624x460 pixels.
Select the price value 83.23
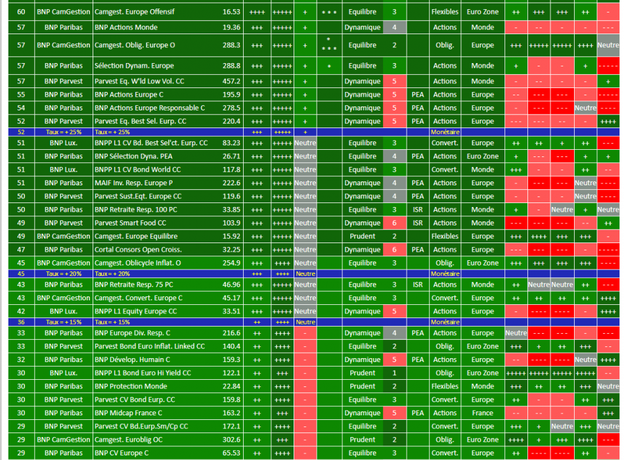pyautogui.click(x=232, y=143)
